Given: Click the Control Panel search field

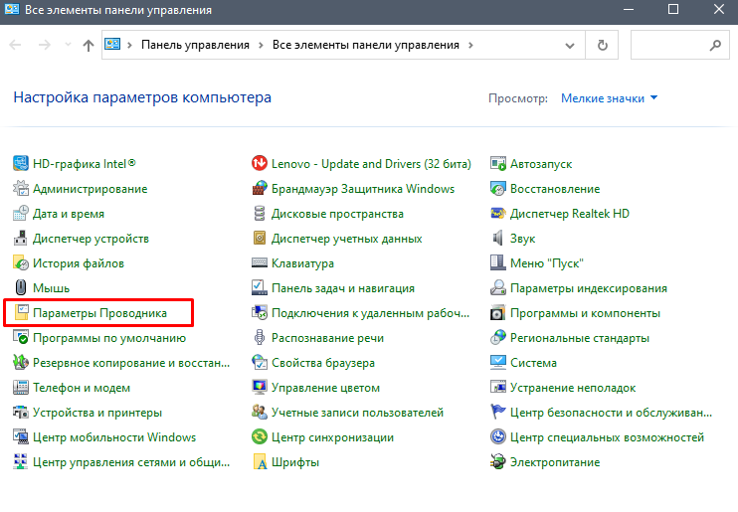Looking at the screenshot, I should (679, 45).
